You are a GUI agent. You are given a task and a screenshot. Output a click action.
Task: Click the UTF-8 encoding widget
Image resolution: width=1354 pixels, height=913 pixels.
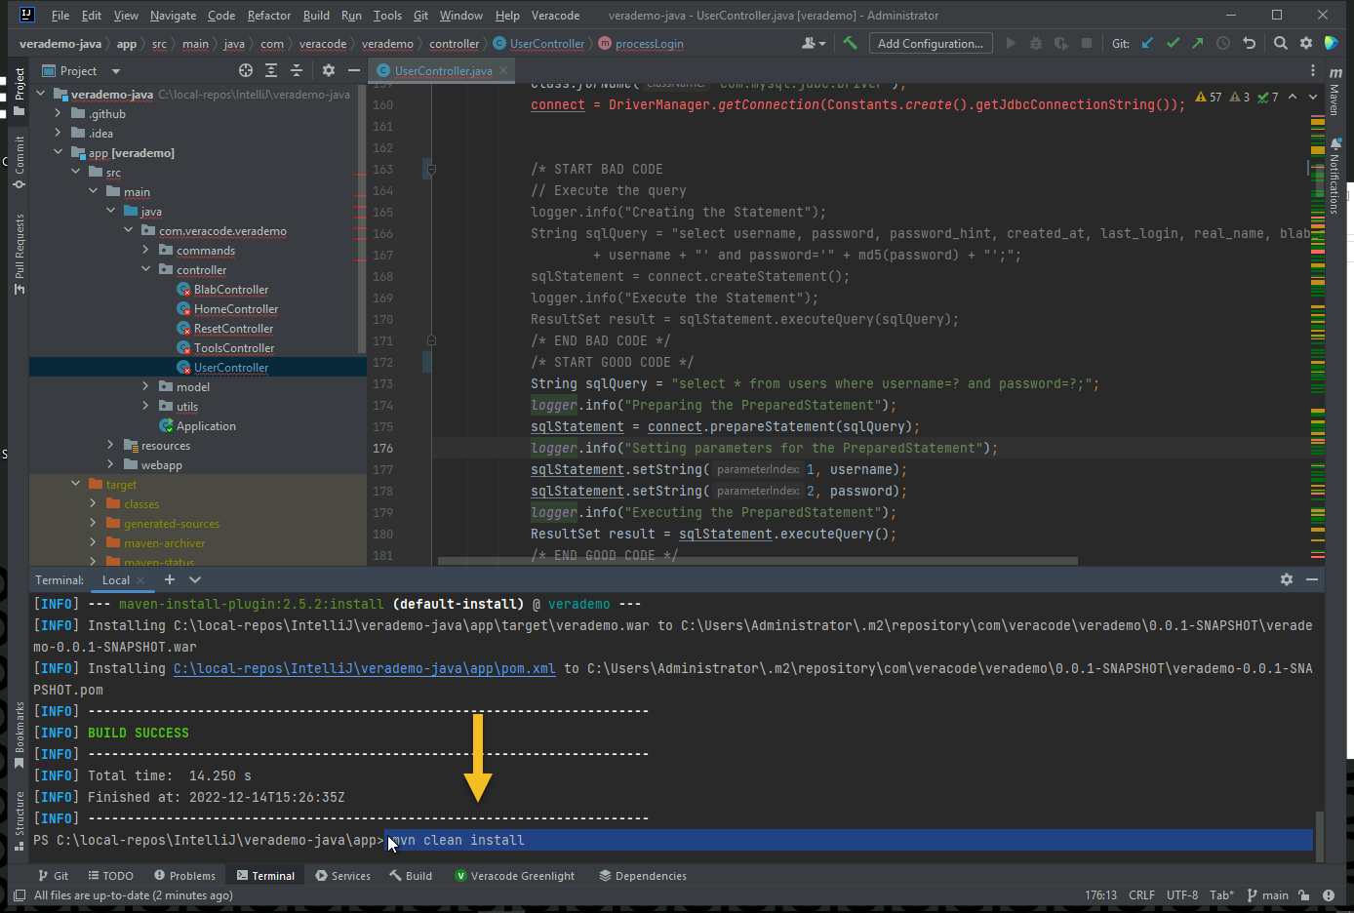[x=1182, y=894]
